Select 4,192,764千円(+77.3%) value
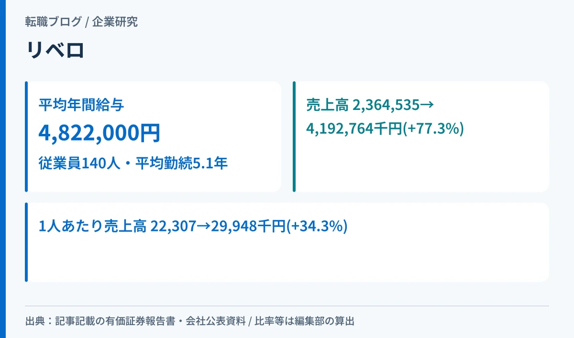The width and height of the screenshot is (574, 338). point(385,129)
